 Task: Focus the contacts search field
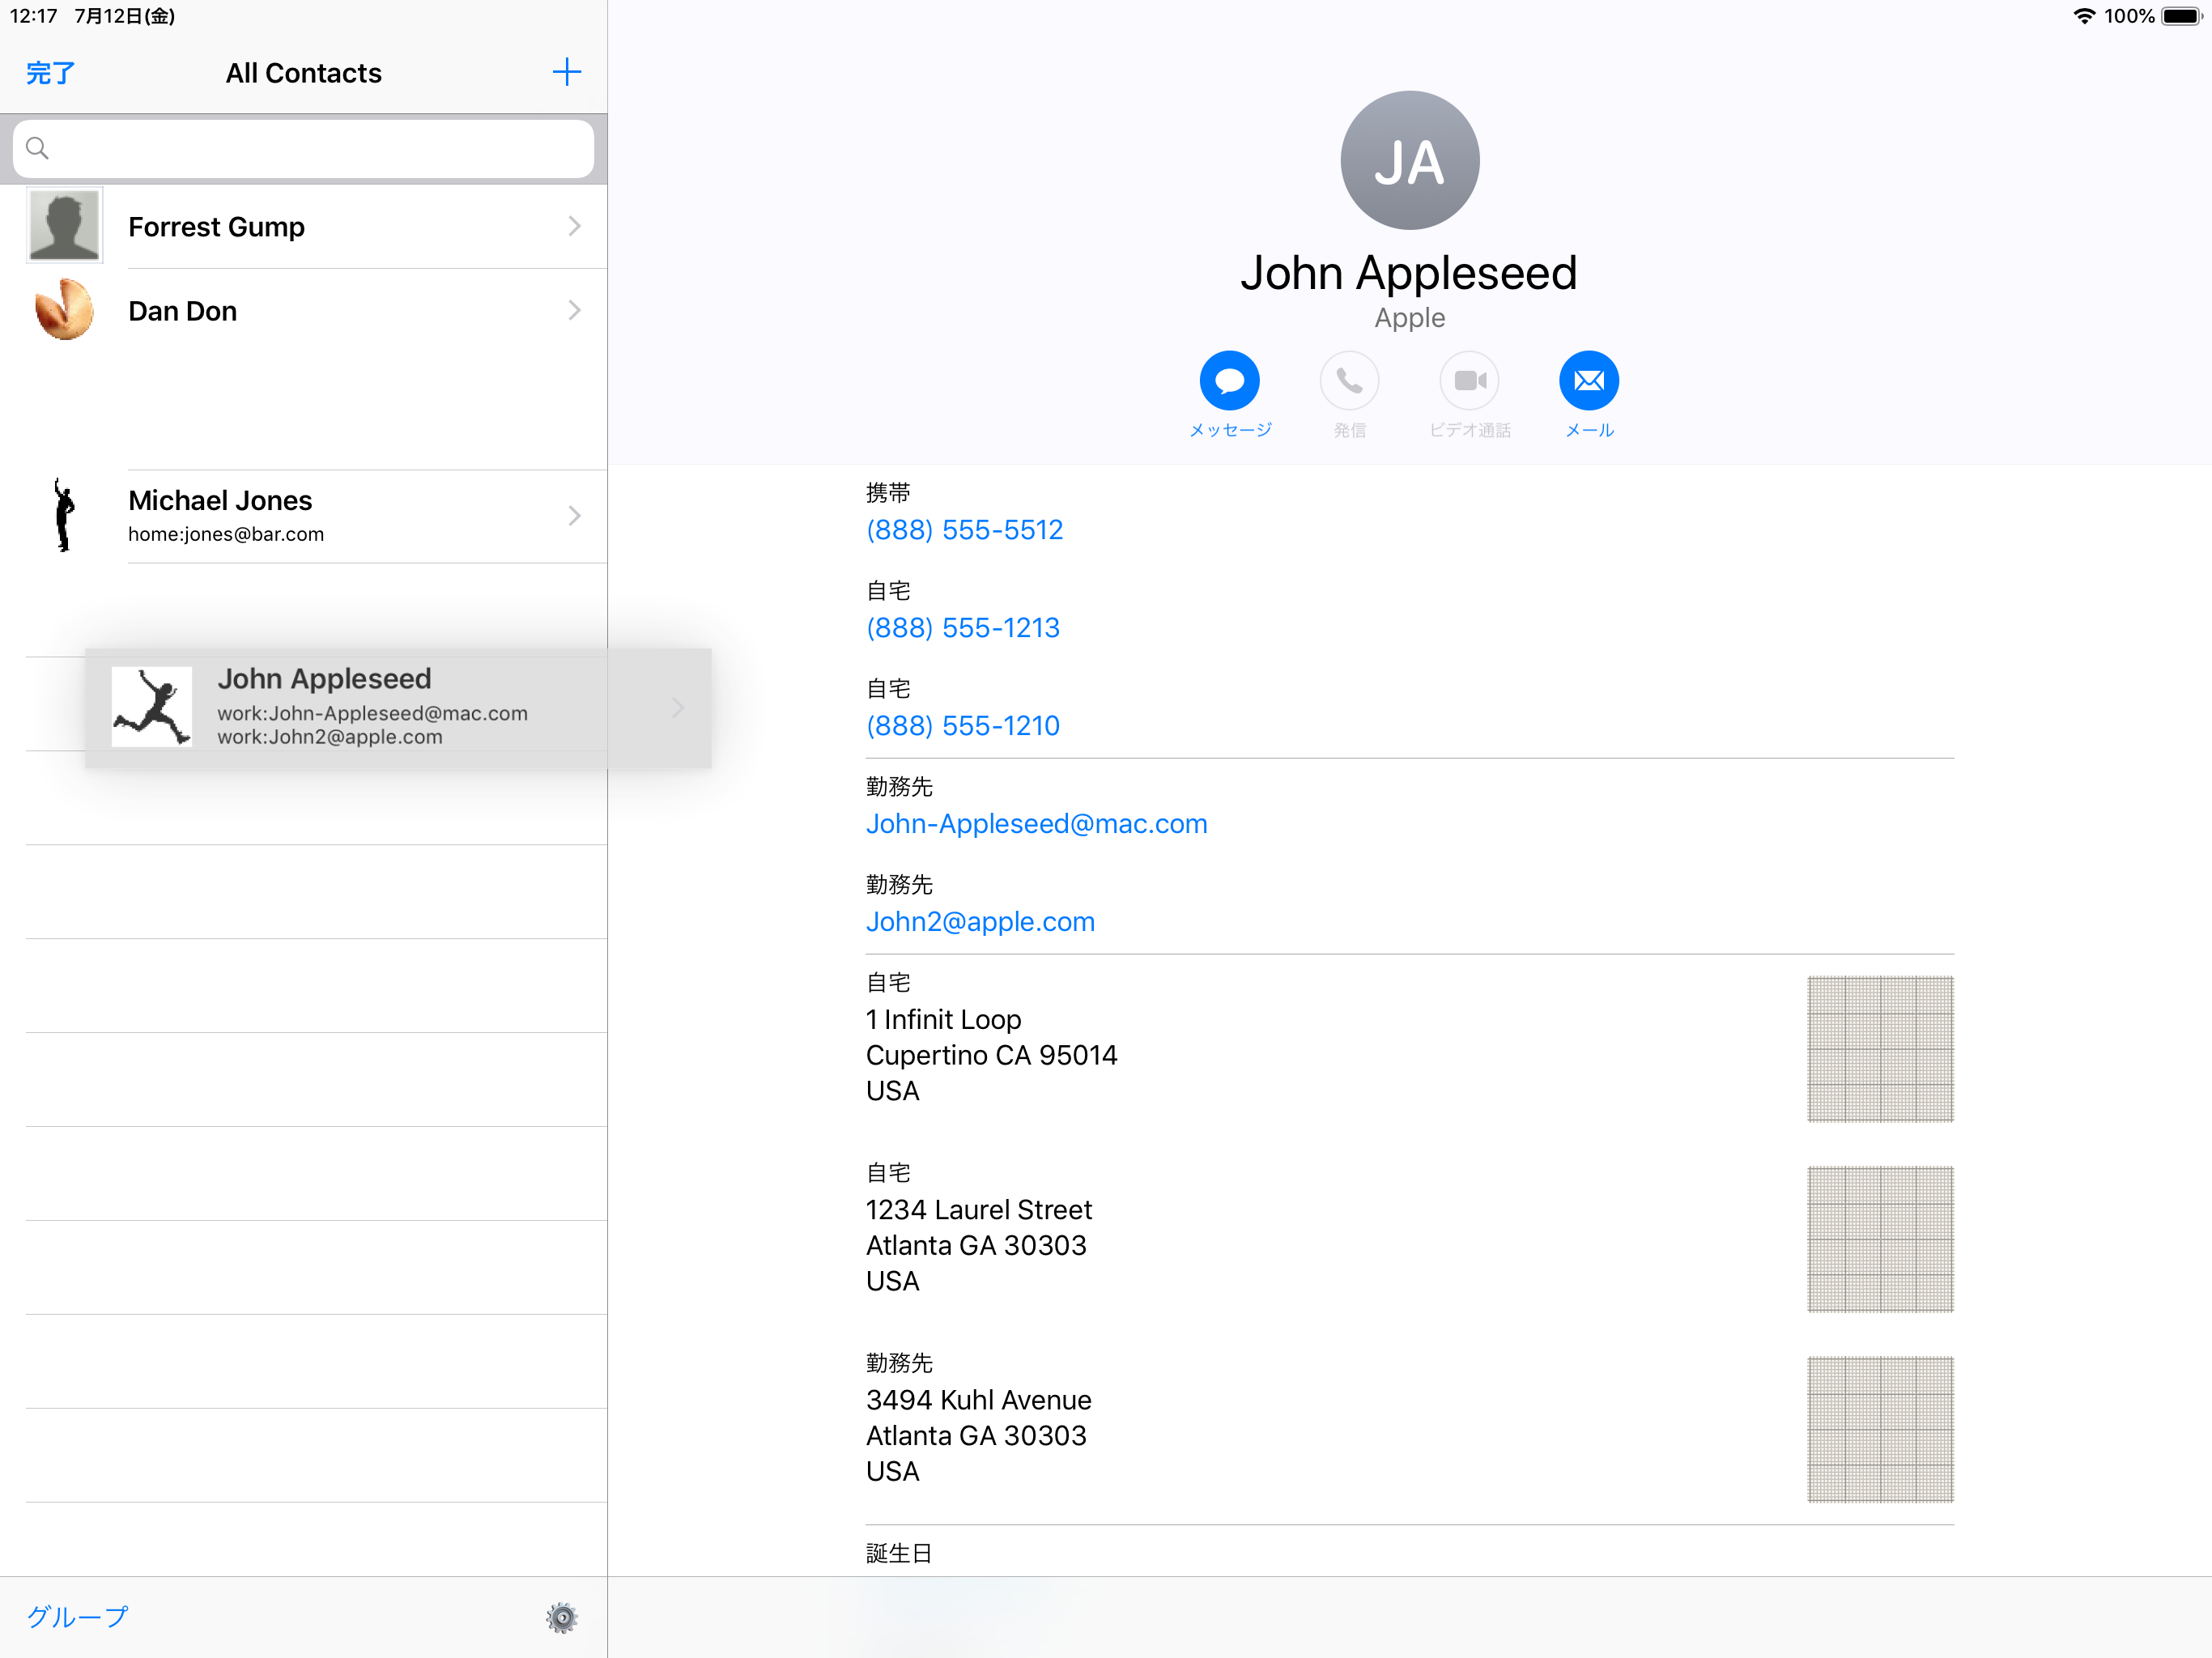tap(303, 148)
